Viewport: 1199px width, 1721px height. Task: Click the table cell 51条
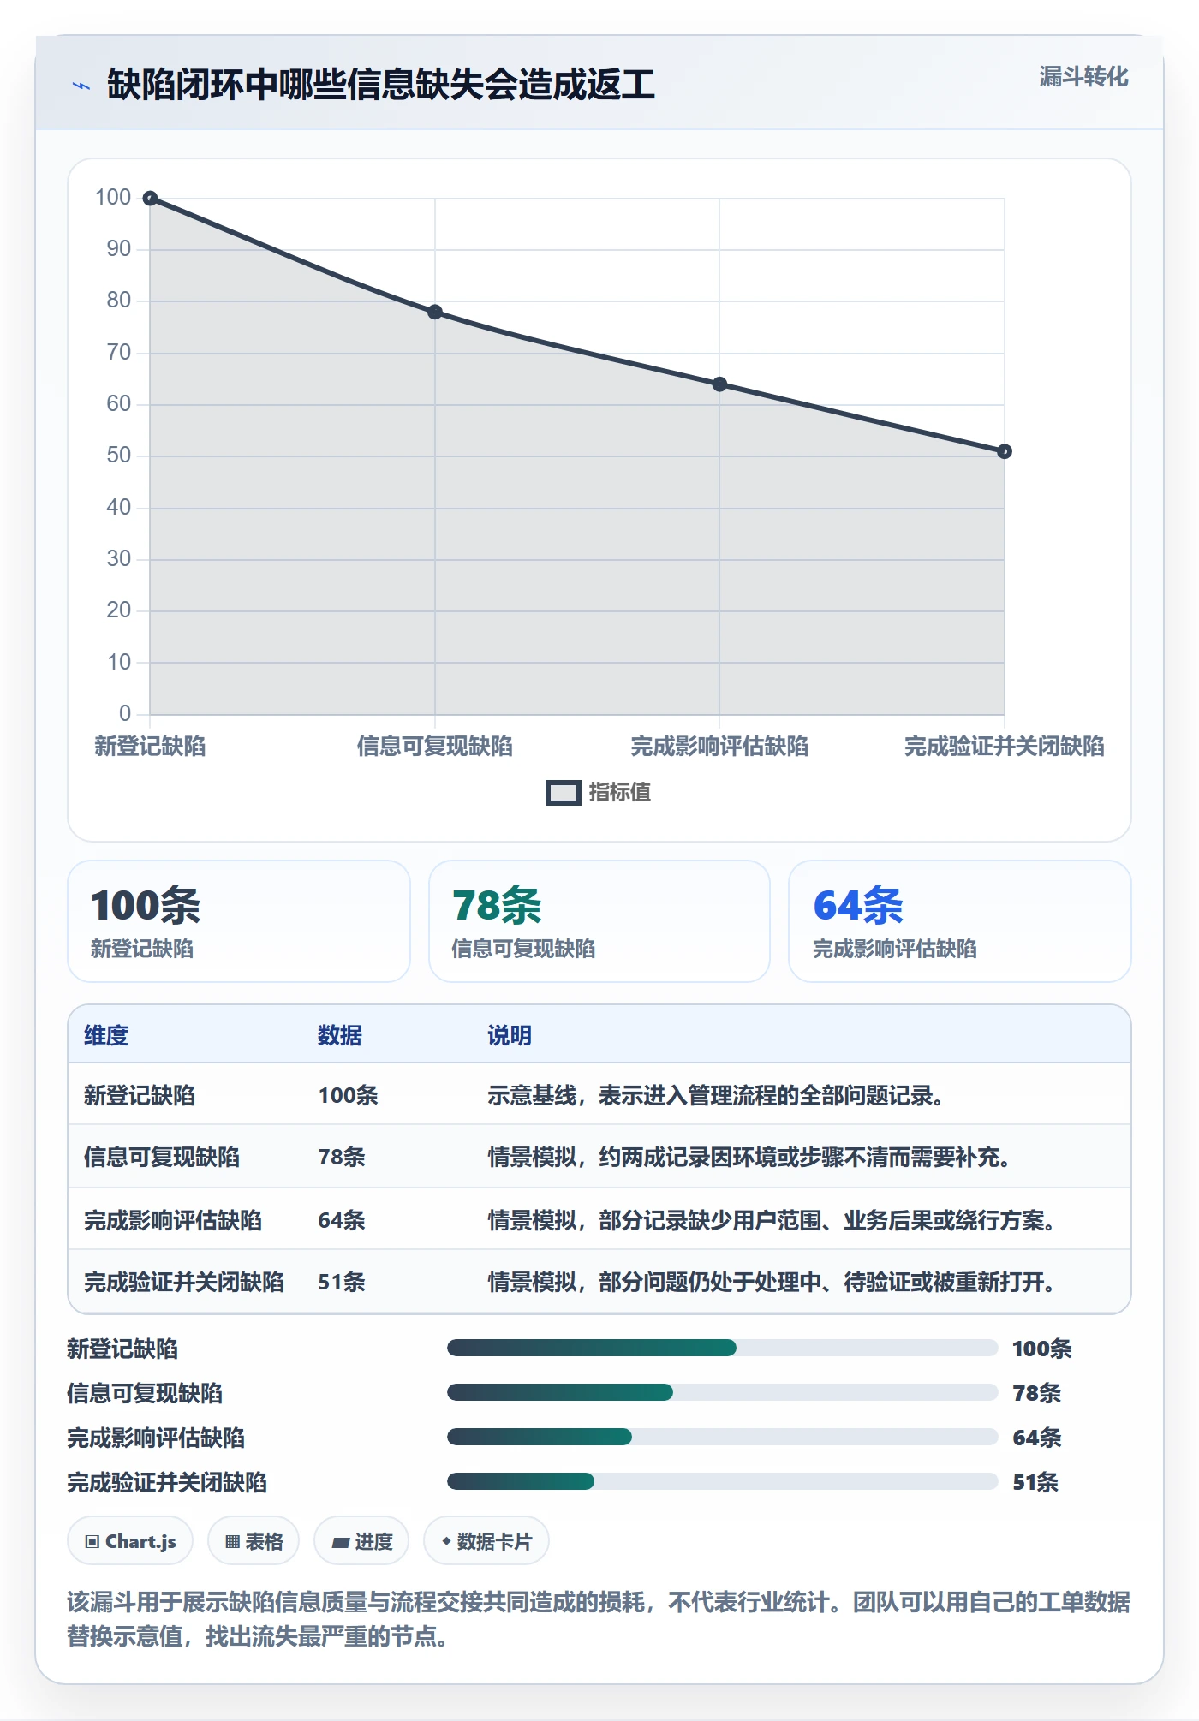(342, 1282)
